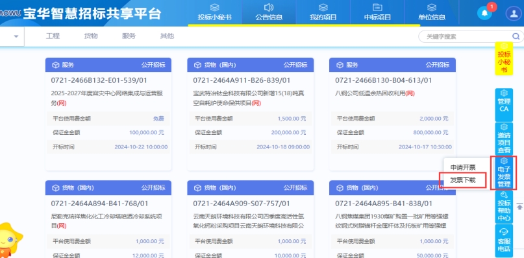Select 公告信息 in top navigation
Image resolution: width=524 pixels, height=258 pixels.
tap(269, 12)
